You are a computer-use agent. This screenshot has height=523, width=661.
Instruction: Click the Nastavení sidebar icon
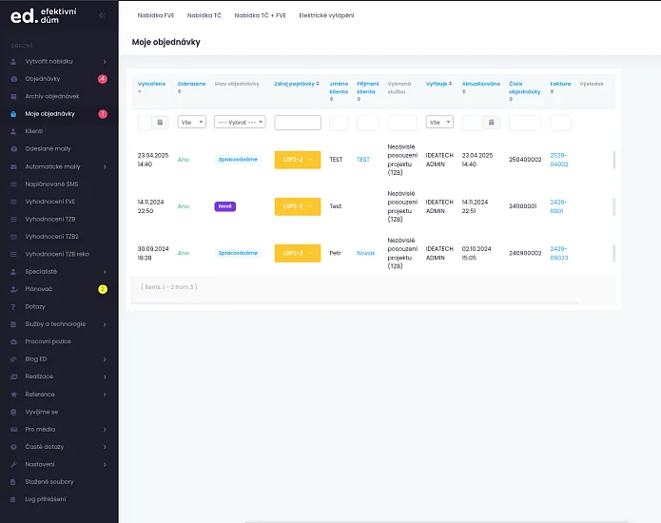[x=13, y=464]
